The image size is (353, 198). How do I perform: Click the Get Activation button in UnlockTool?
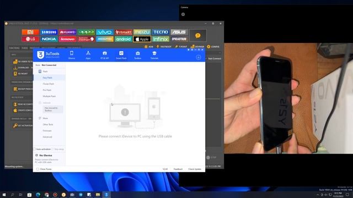click(23, 125)
